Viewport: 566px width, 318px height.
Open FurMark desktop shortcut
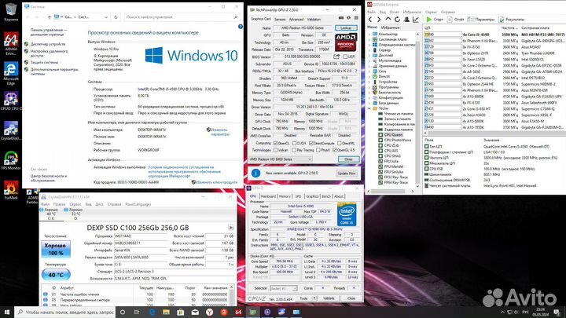tap(11, 190)
